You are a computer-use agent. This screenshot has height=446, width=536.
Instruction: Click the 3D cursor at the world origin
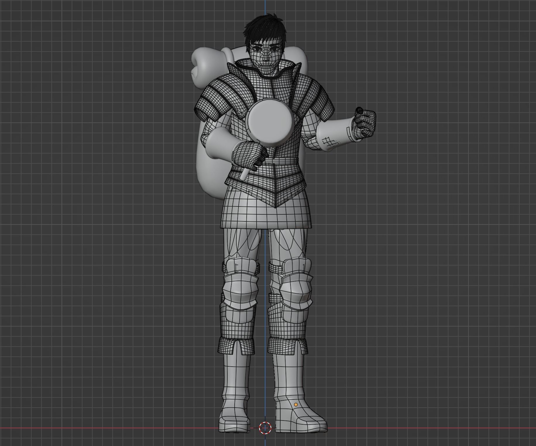(x=265, y=428)
